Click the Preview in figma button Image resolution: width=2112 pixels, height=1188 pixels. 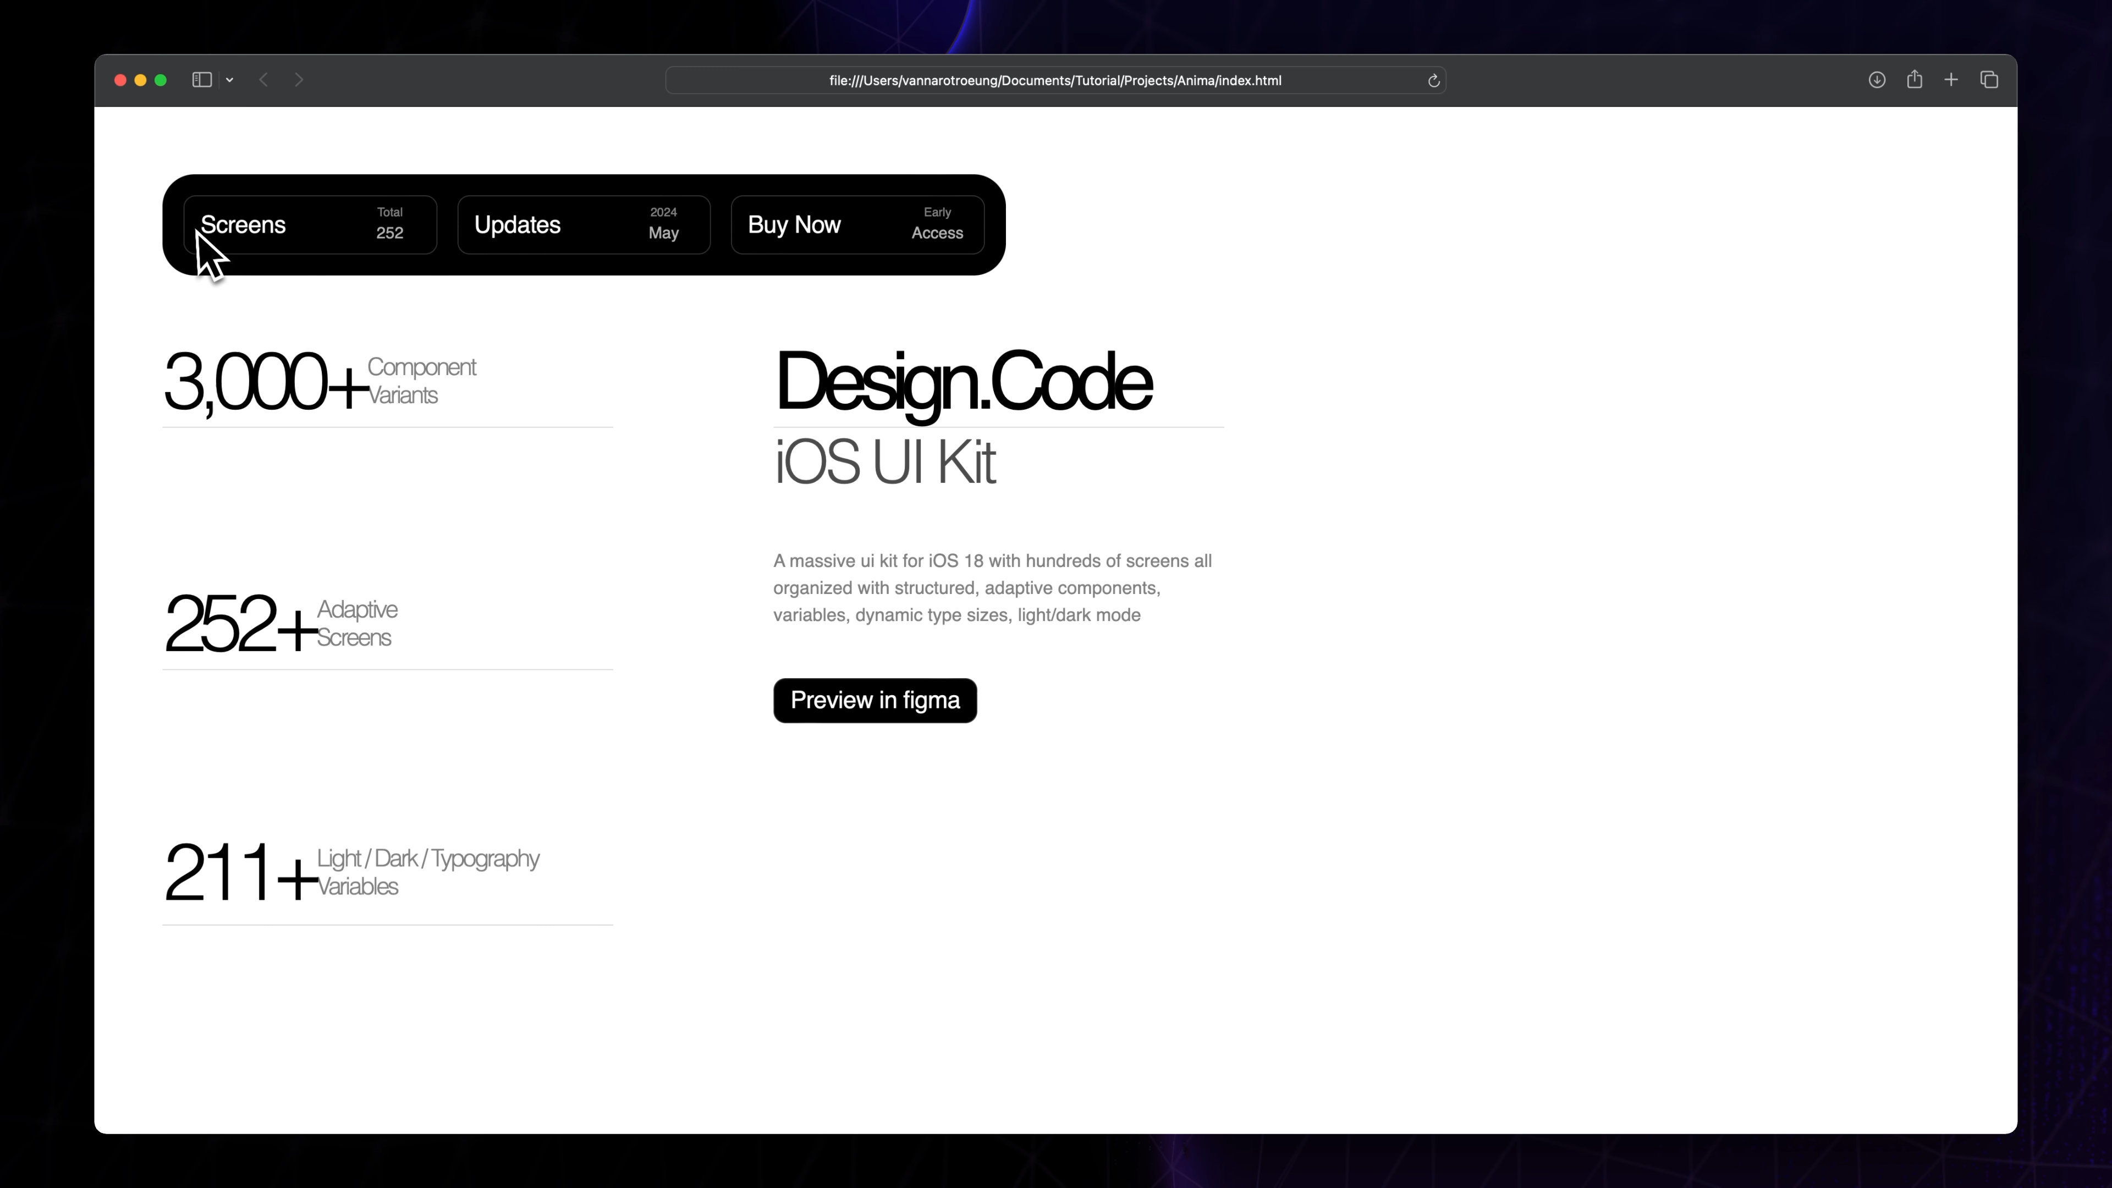[x=875, y=700]
